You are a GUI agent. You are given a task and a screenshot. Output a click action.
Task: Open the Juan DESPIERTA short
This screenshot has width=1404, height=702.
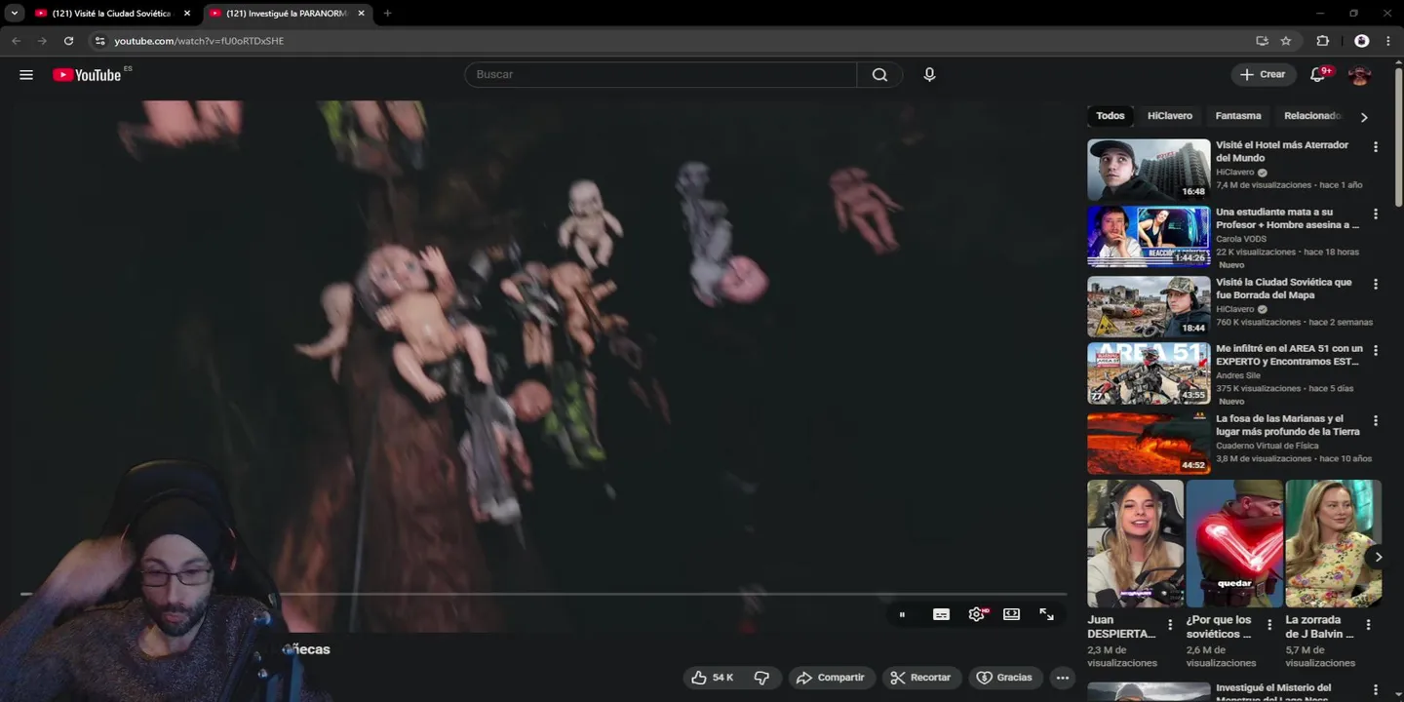(1136, 543)
